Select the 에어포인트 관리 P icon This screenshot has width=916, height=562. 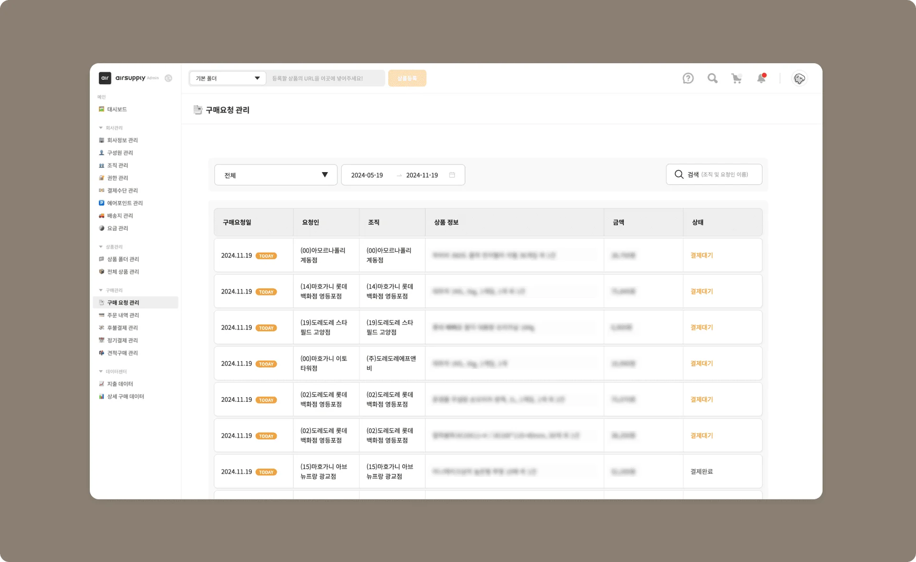tap(101, 203)
